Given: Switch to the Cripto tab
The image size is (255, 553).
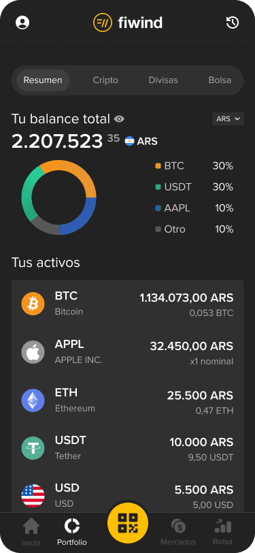Looking at the screenshot, I should pos(105,80).
